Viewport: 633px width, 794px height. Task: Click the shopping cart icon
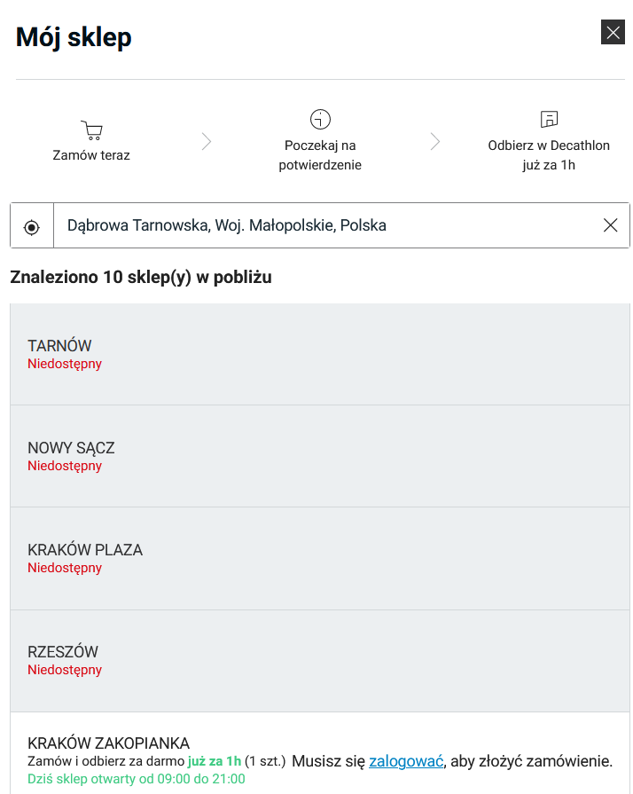91,130
